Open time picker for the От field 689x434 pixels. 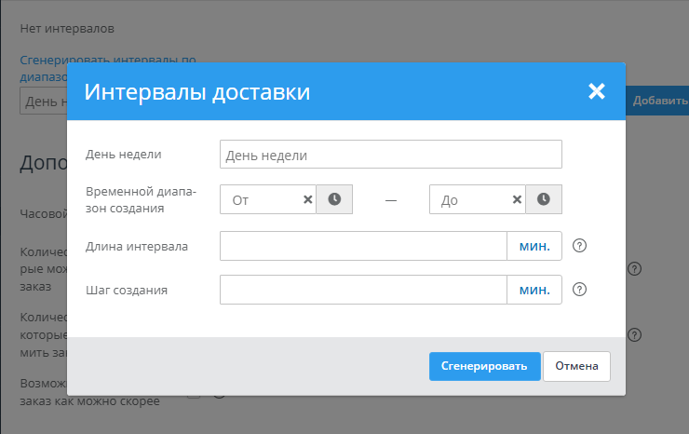(x=334, y=199)
